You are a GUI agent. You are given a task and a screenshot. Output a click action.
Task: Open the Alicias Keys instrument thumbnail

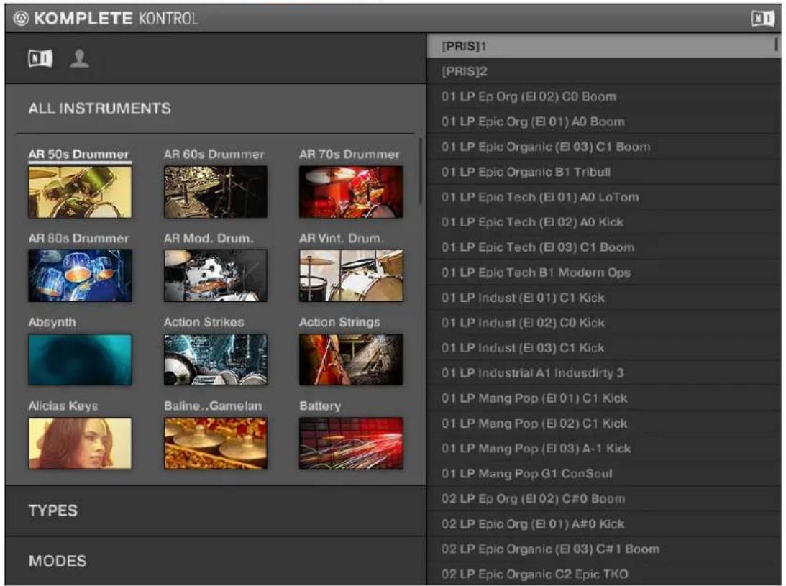coord(81,443)
